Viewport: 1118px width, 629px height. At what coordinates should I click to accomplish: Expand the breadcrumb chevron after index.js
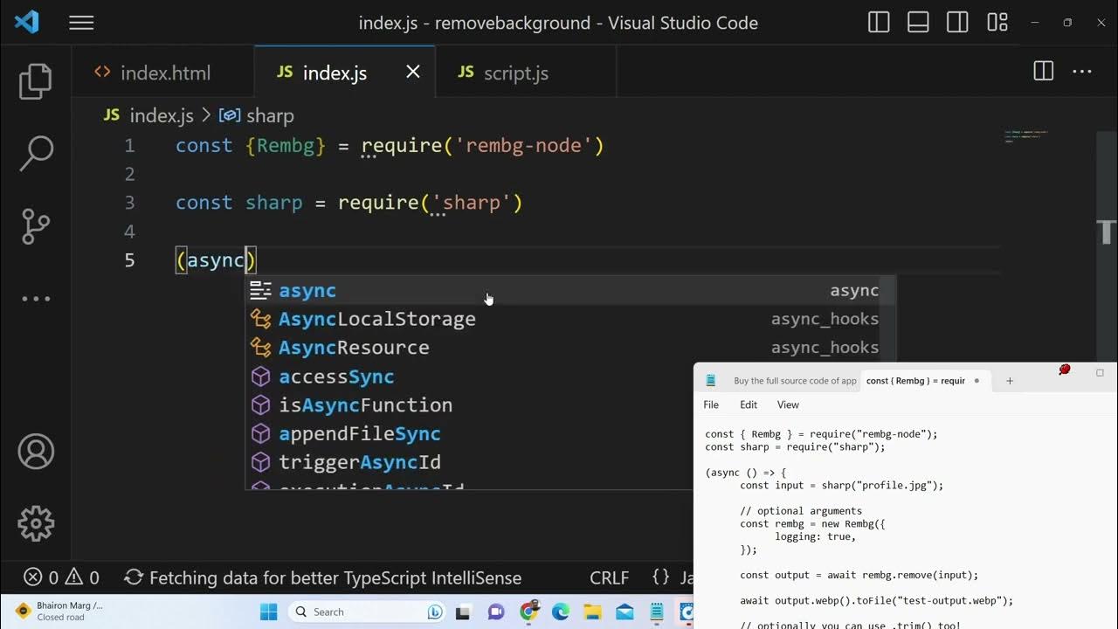coord(206,115)
